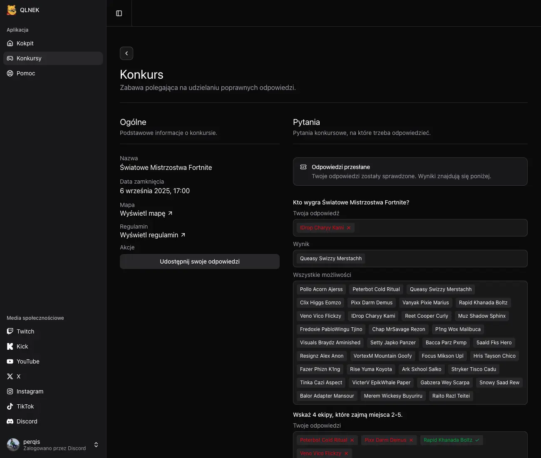This screenshot has height=458, width=541.
Task: Open Twitch social media link
Action: pyautogui.click(x=25, y=331)
